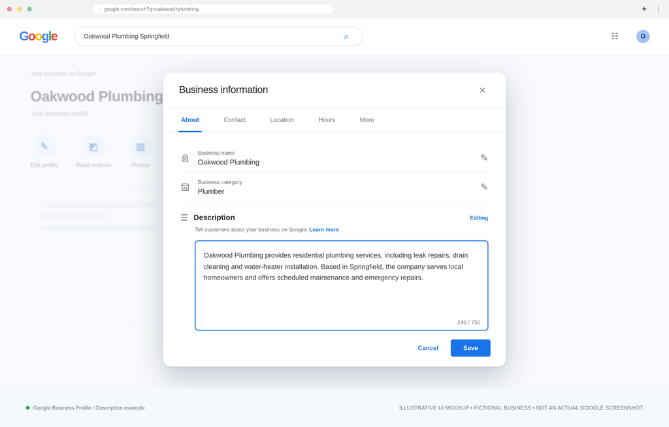Click the Oakwood Plumbing name value
Screen dimensions: 669x427
[x=228, y=162]
